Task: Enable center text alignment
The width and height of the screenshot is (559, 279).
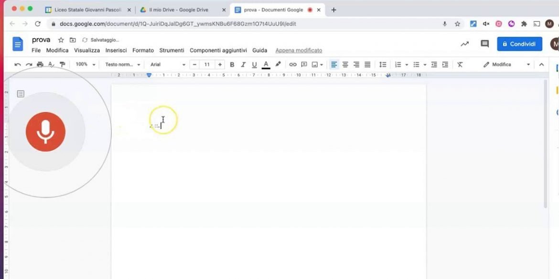Action: click(x=345, y=64)
